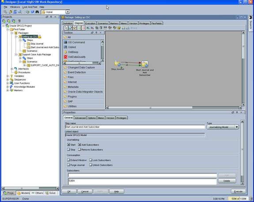
Task: Enable the Purge Journal checkbox
Action: tap(68, 165)
